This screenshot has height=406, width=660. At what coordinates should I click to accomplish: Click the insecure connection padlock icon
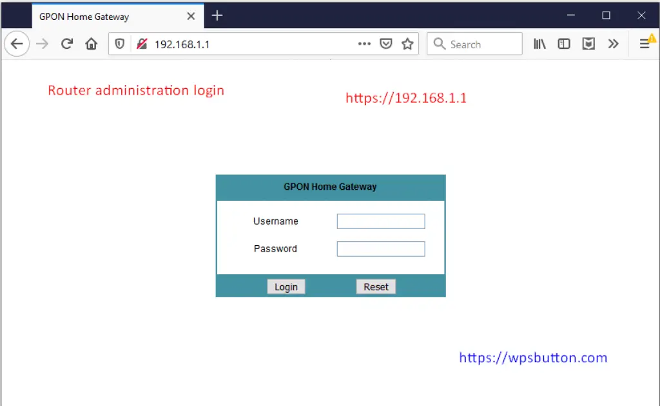coord(142,44)
